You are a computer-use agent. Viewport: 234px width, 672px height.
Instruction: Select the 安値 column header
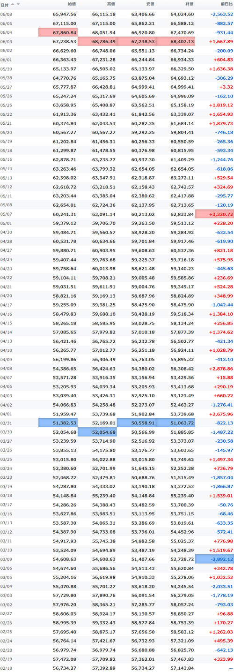click(150, 4)
